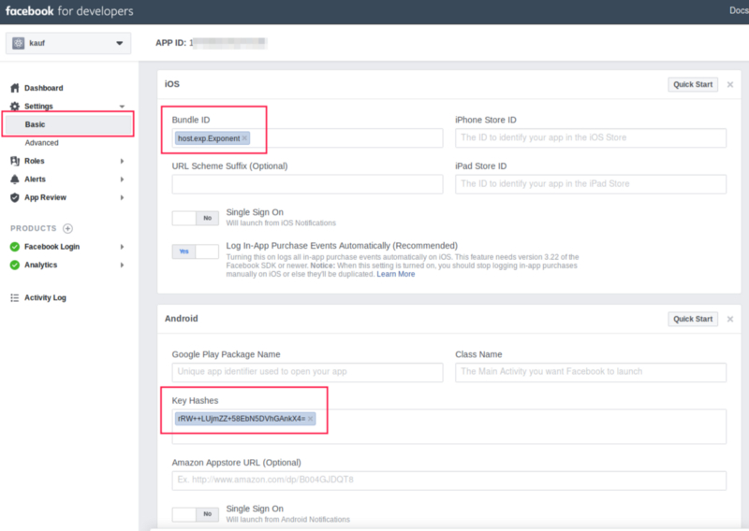Open Docs in the top bar

tap(739, 10)
